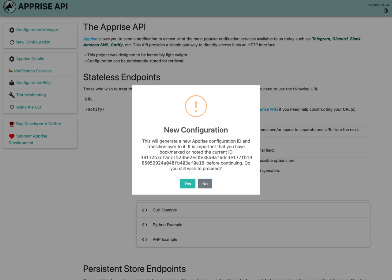Decline with the No button
The image size is (392, 280).
pos(205,184)
